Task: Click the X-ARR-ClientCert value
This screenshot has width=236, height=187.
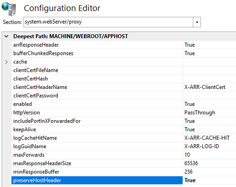Action: tap(205, 87)
